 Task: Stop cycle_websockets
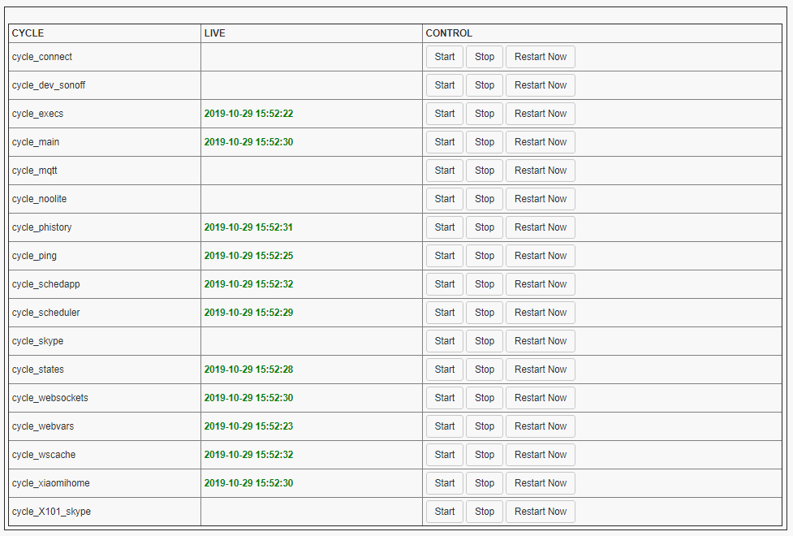(x=485, y=398)
